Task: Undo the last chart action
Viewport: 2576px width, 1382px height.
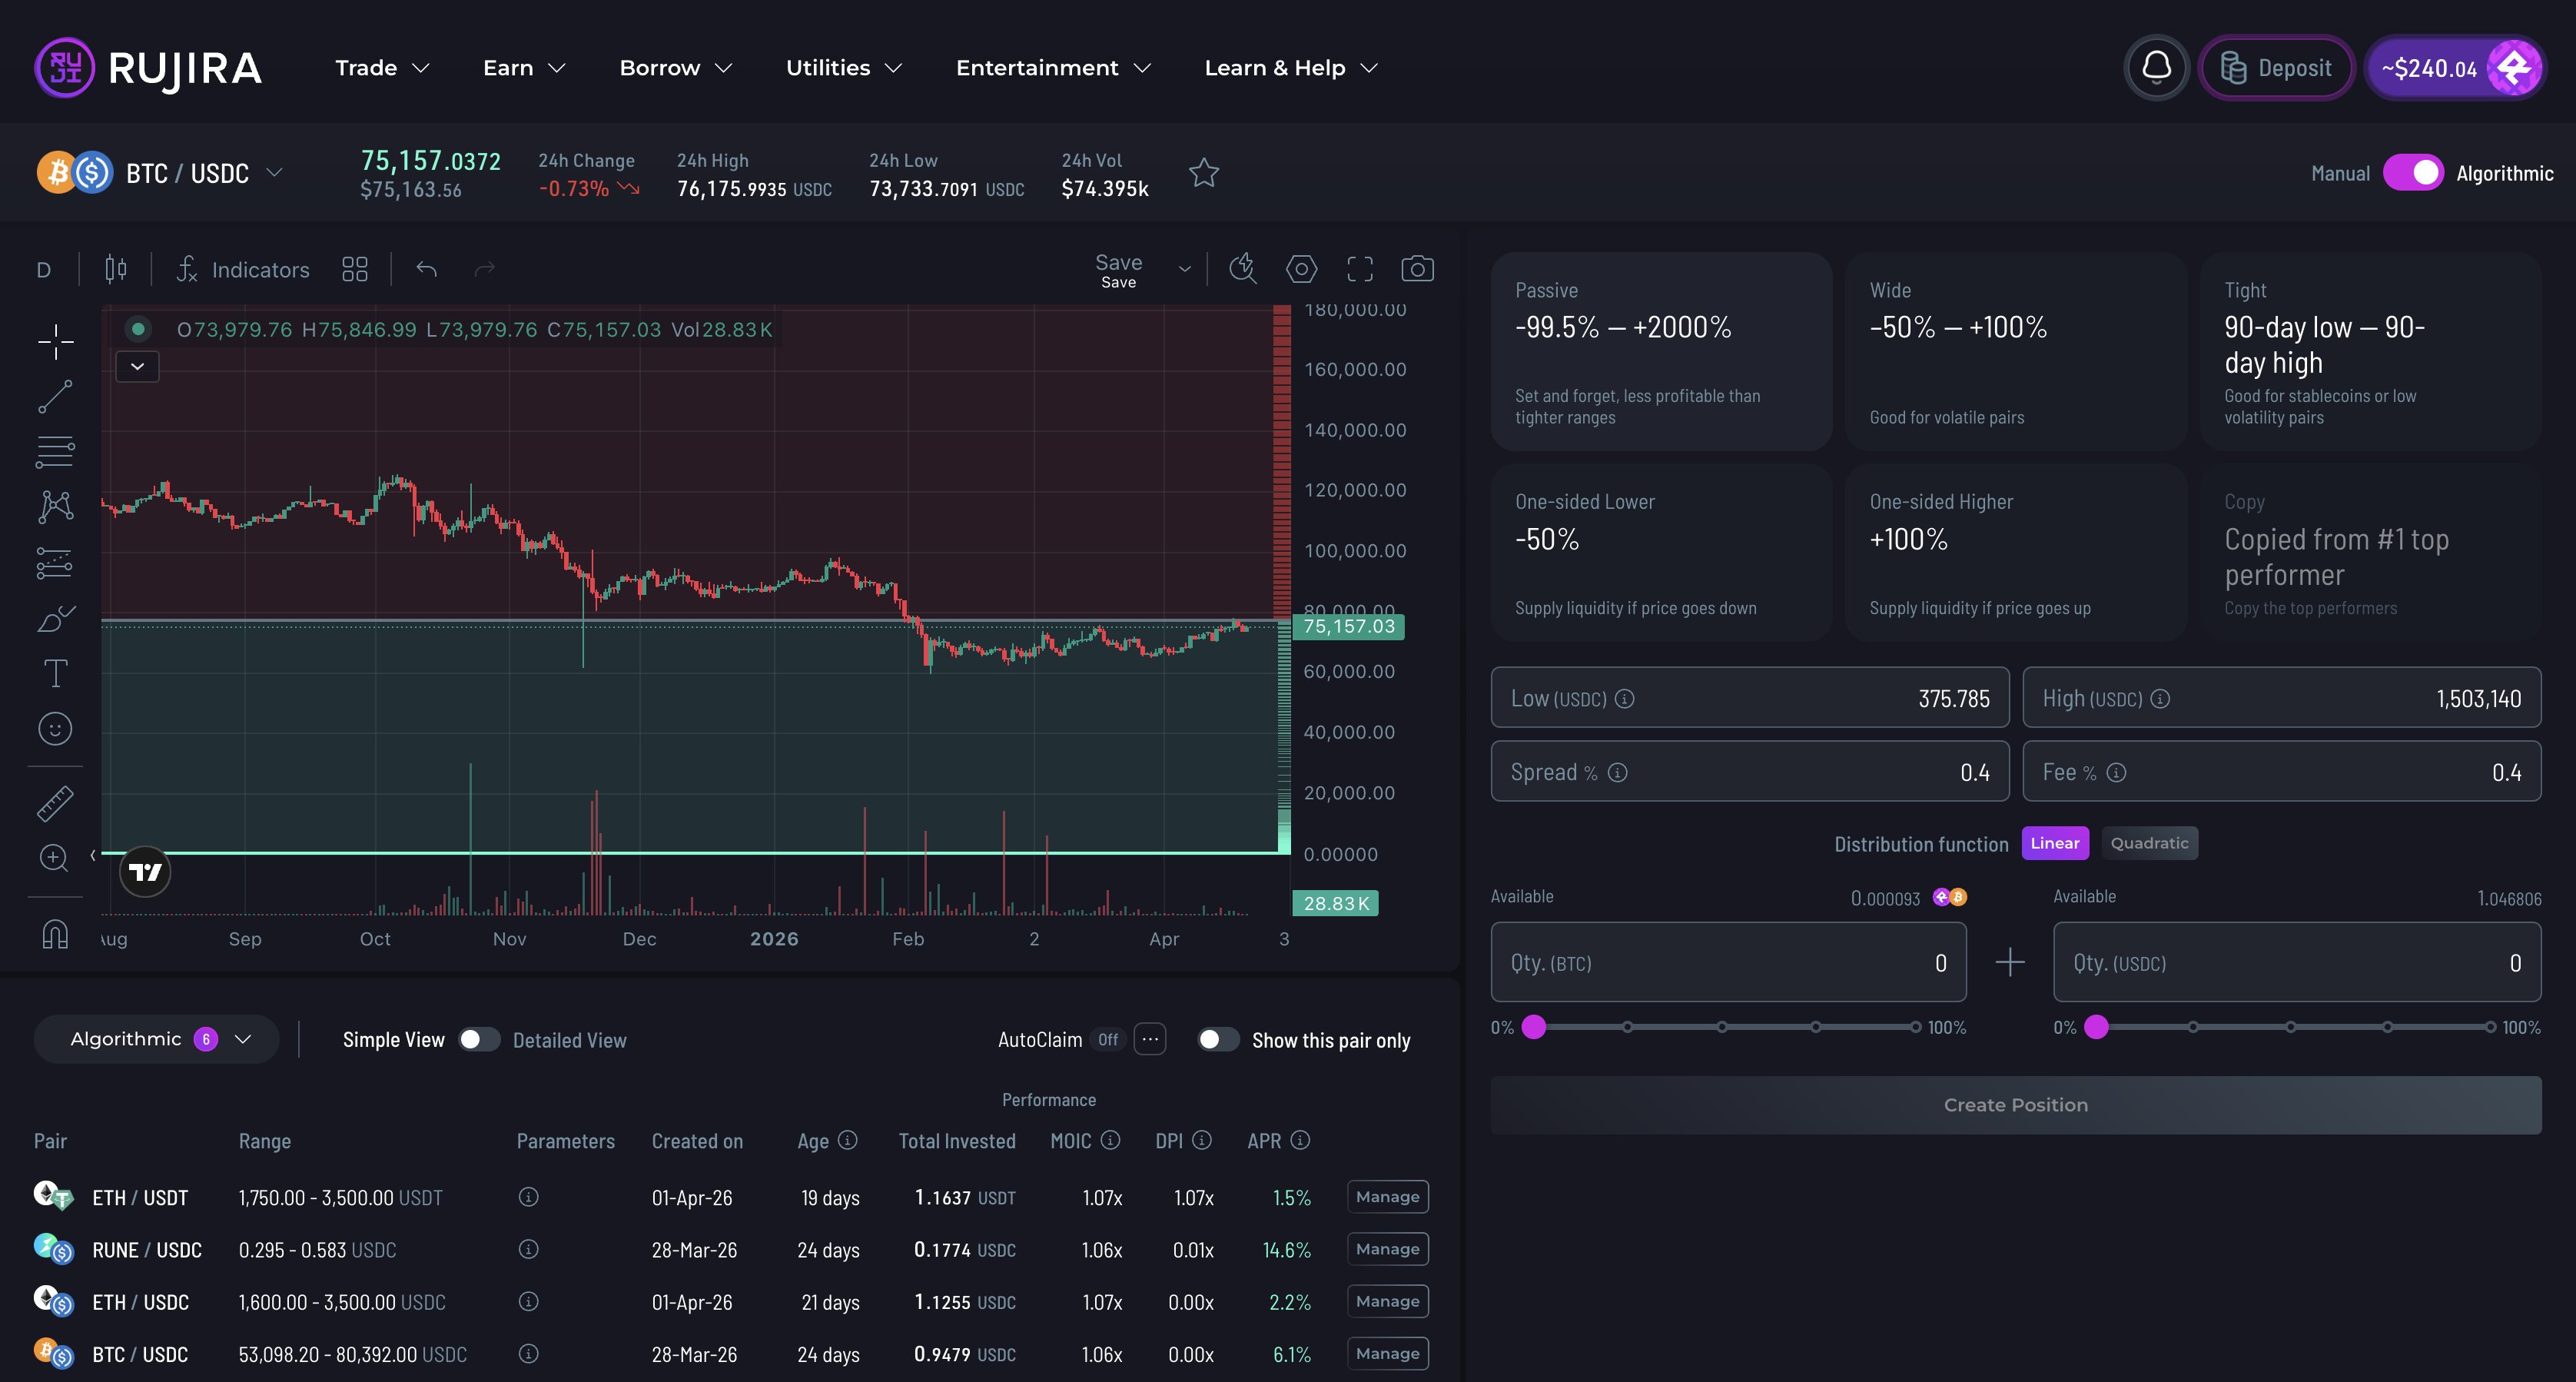Action: pyautogui.click(x=427, y=269)
